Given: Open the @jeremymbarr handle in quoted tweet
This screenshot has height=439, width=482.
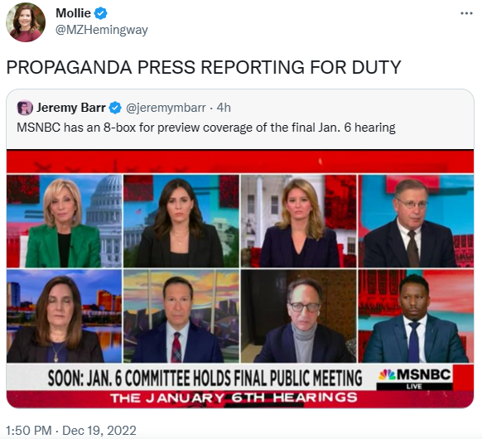Looking at the screenshot, I should (166, 108).
